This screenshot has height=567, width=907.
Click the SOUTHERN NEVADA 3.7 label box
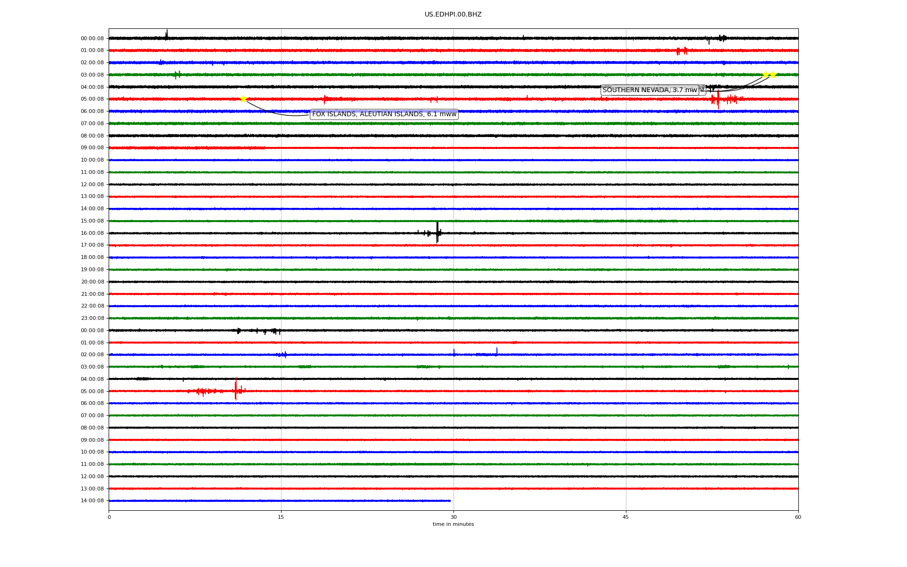point(650,90)
